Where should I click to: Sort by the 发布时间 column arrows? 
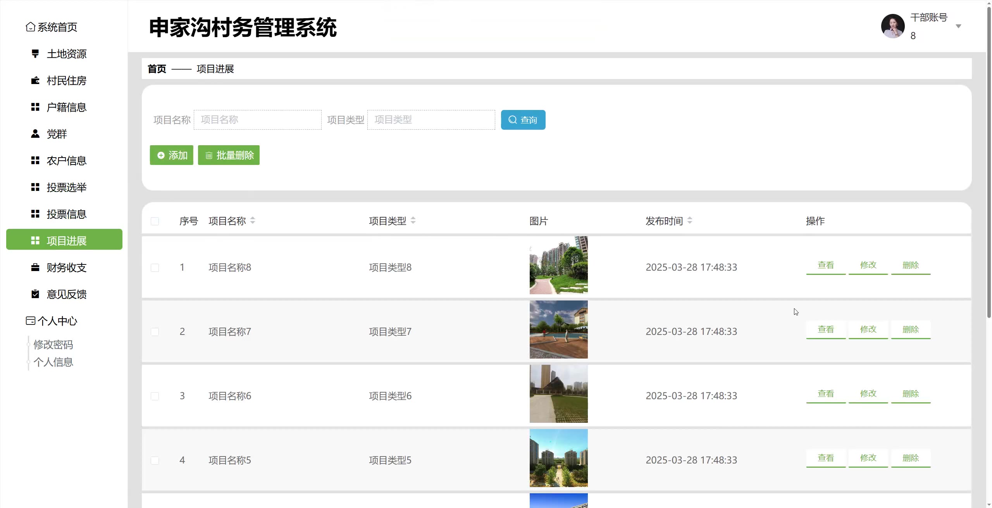click(x=690, y=220)
